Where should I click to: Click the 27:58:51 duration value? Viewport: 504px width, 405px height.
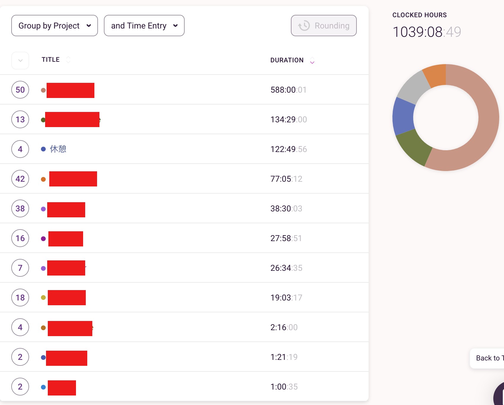pyautogui.click(x=286, y=238)
